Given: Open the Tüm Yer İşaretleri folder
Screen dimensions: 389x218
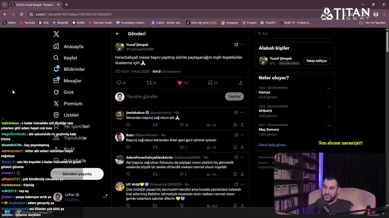Looking at the screenshot, I should [373, 23].
